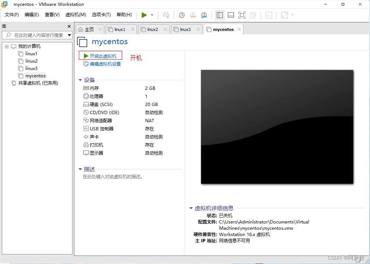This screenshot has width=370, height=264.
Task: Open the stretch display dropdown arrow
Action: 292,15
